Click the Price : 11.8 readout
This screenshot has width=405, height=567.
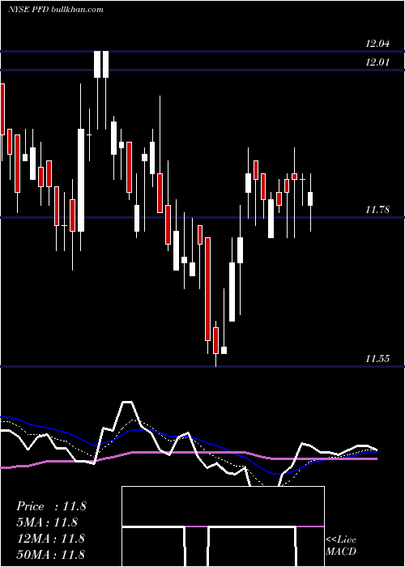coord(51,506)
